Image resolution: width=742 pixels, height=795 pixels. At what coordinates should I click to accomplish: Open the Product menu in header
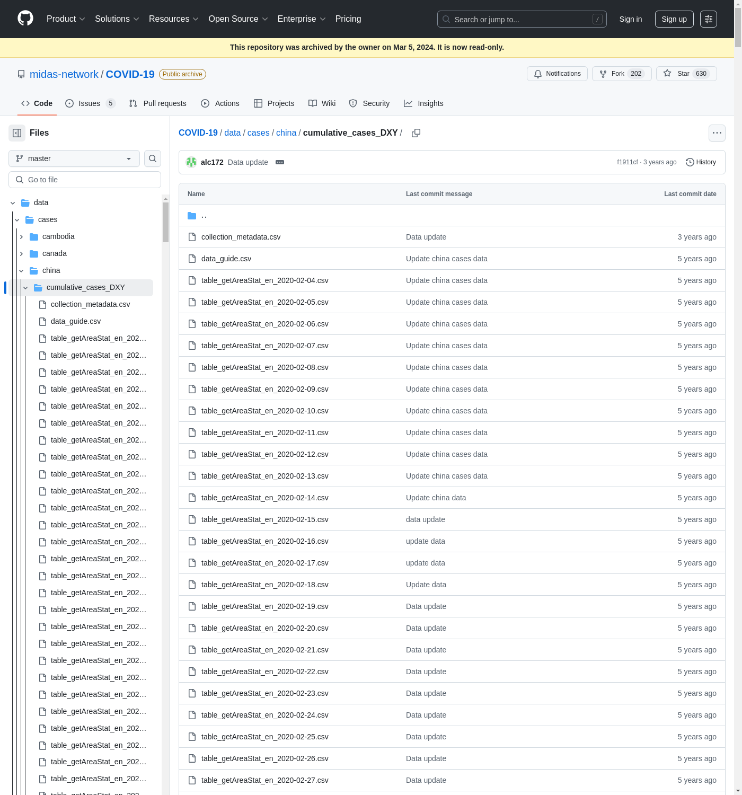66,19
